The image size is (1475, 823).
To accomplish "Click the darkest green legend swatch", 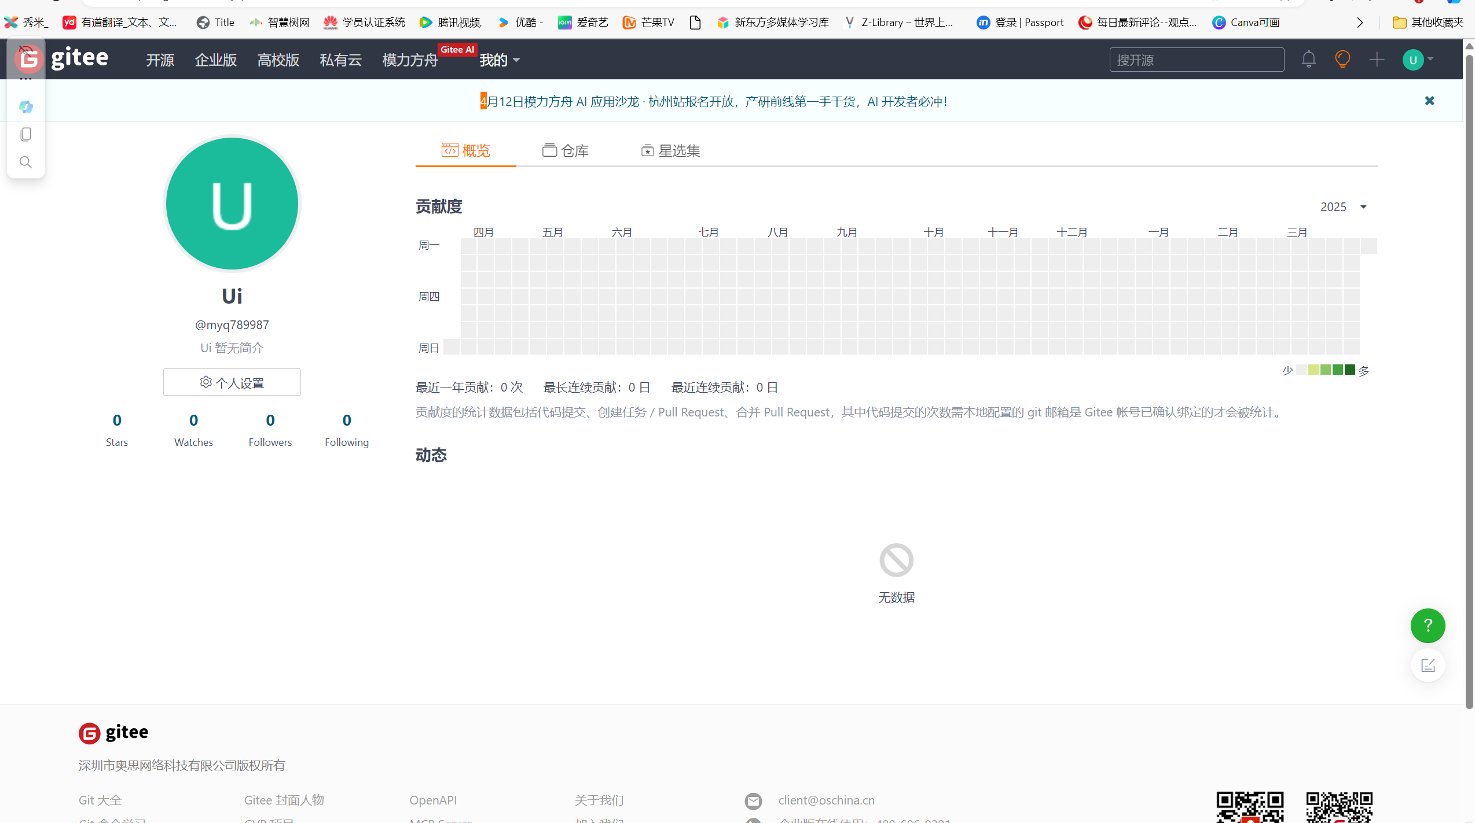I will click(x=1350, y=370).
